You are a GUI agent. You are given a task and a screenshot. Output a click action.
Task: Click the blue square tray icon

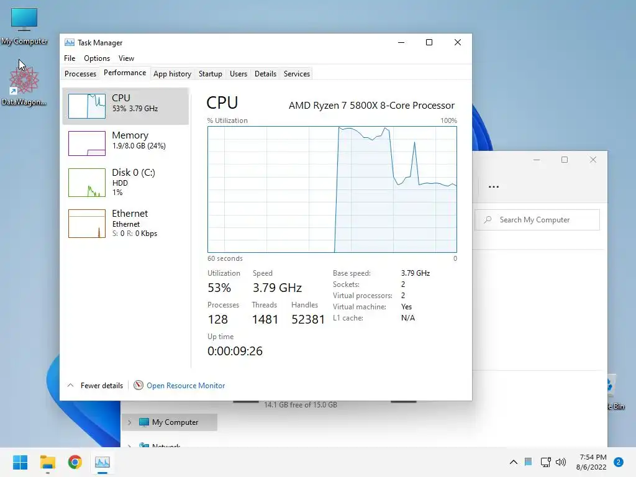[x=528, y=461]
